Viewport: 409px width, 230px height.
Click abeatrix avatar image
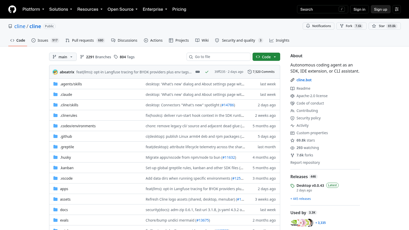(55, 72)
